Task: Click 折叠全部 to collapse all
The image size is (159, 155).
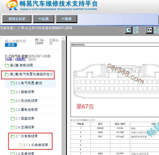Action: point(54,42)
